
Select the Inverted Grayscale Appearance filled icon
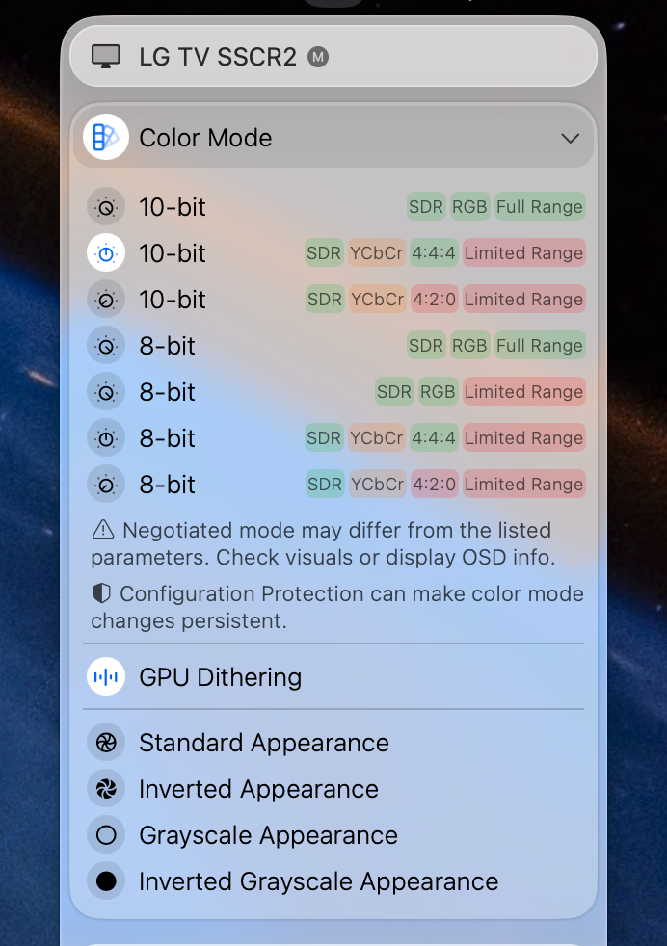pos(106,880)
